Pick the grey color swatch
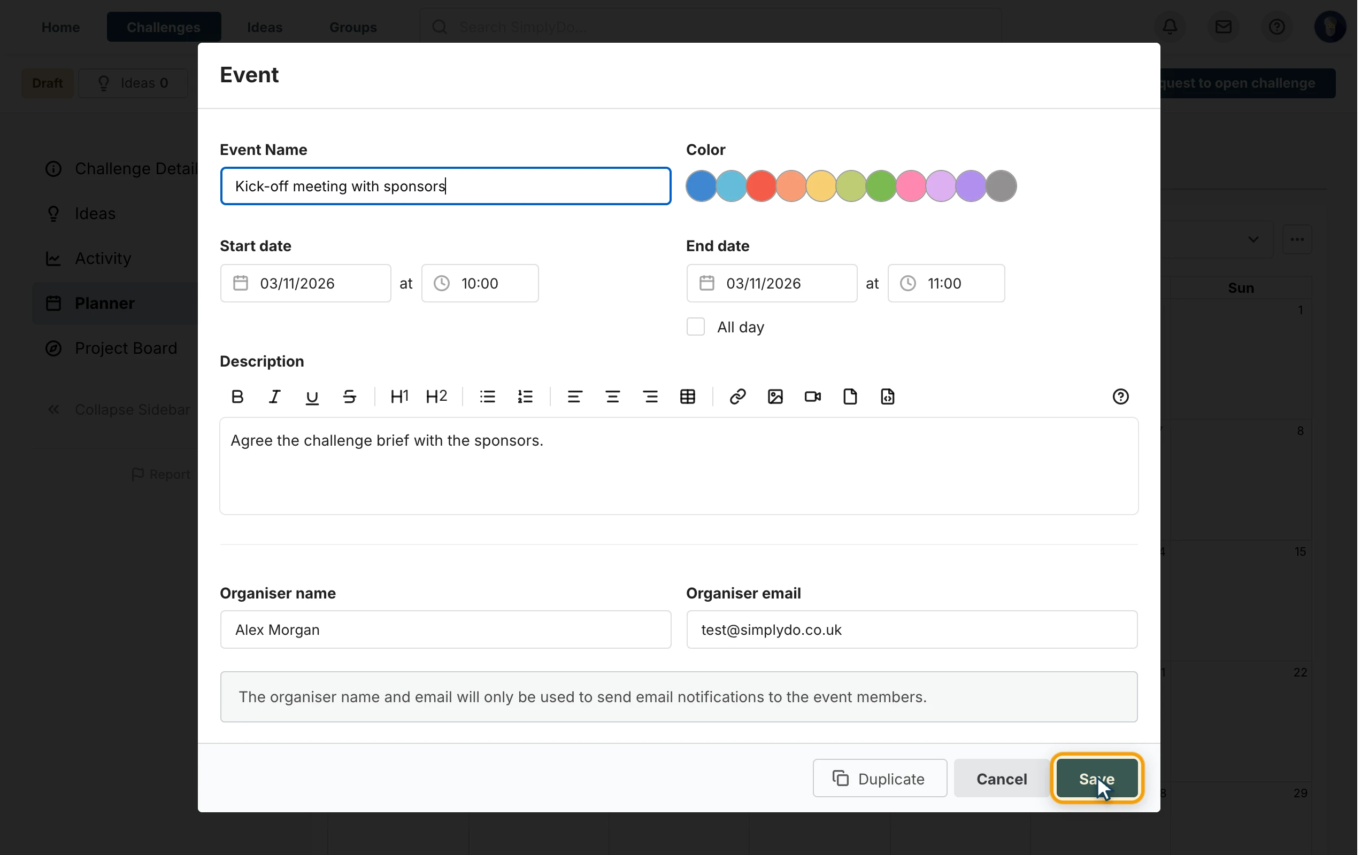The image size is (1369, 855). [x=1001, y=186]
